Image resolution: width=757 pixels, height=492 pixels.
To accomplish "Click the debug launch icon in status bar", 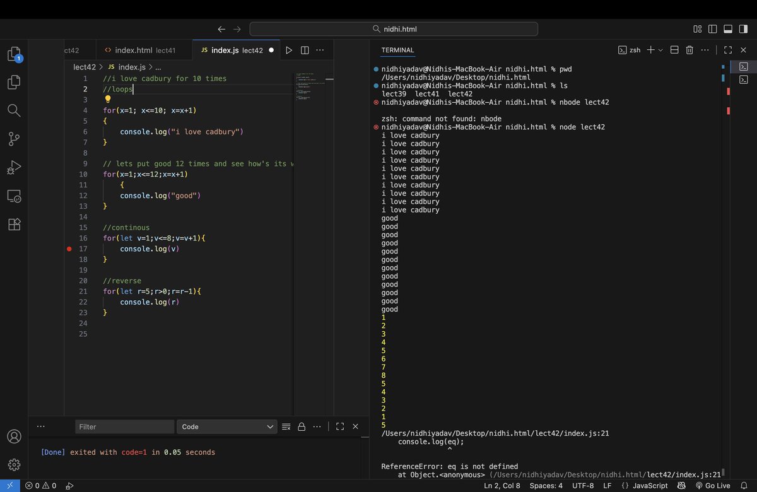I will click(x=69, y=486).
